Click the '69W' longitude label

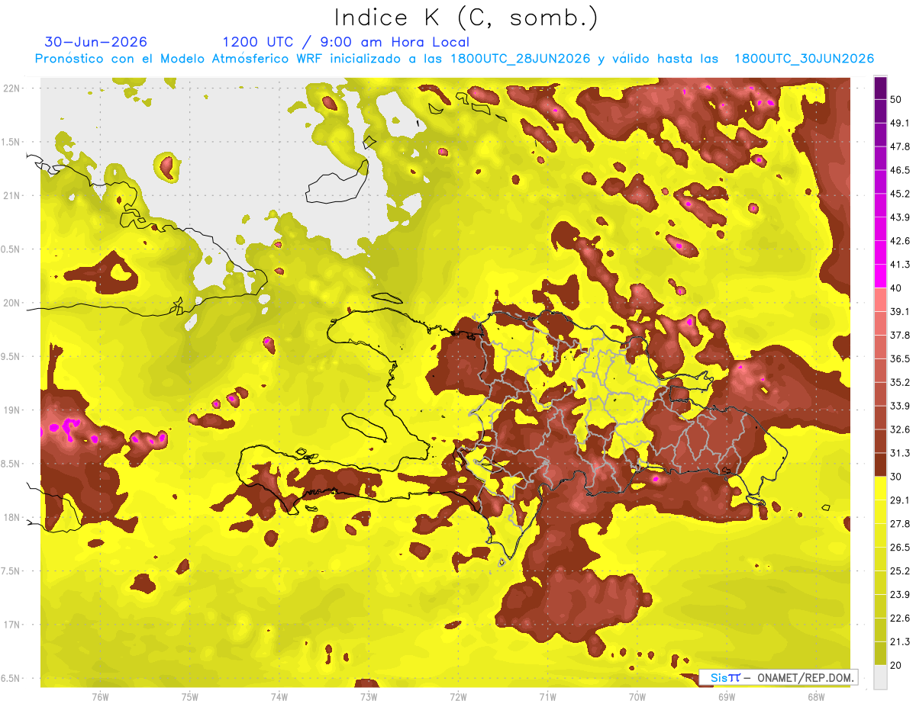[727, 697]
